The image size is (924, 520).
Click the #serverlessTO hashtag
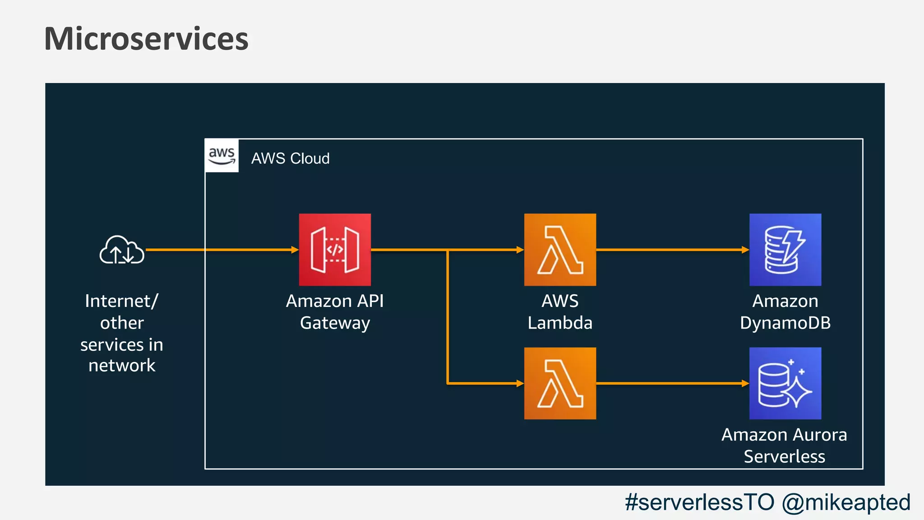pyautogui.click(x=700, y=502)
